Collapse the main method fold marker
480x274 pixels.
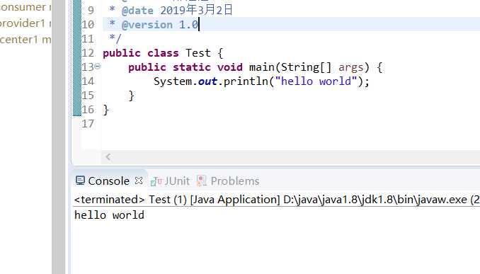pyautogui.click(x=98, y=66)
